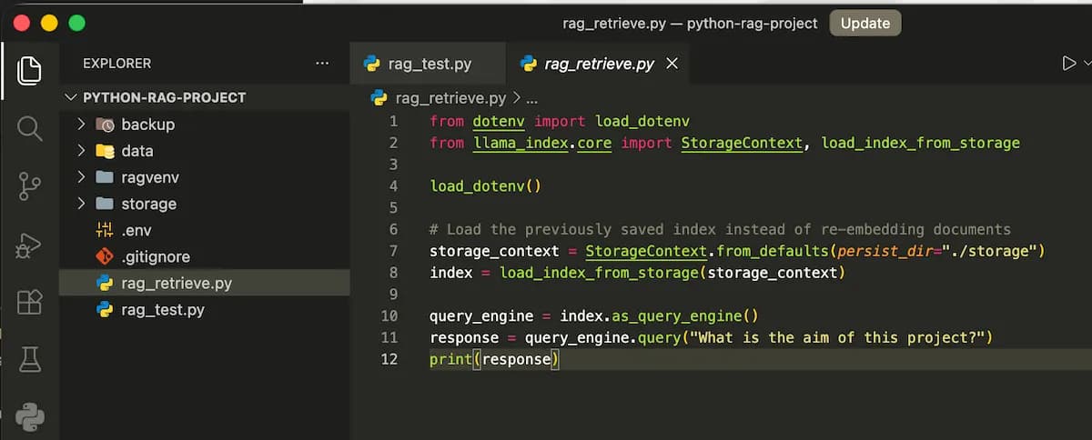Select the storage folder name
This screenshot has width=1092, height=440.
[148, 204]
